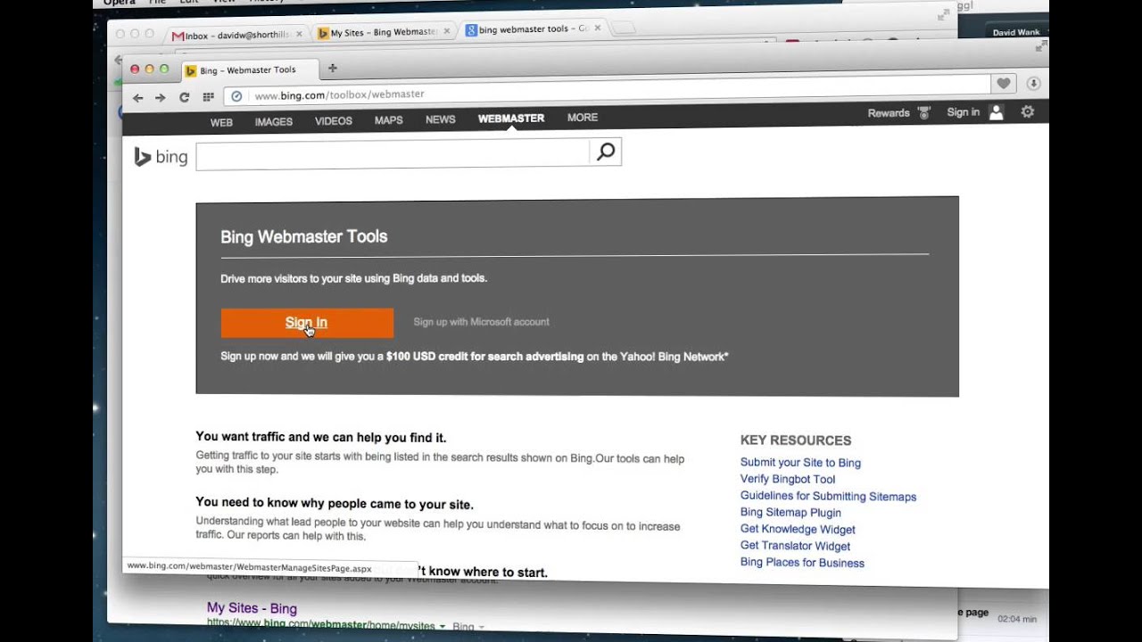Click the site info icon before the URL
Viewport: 1142px width, 642px height.
[x=236, y=96]
